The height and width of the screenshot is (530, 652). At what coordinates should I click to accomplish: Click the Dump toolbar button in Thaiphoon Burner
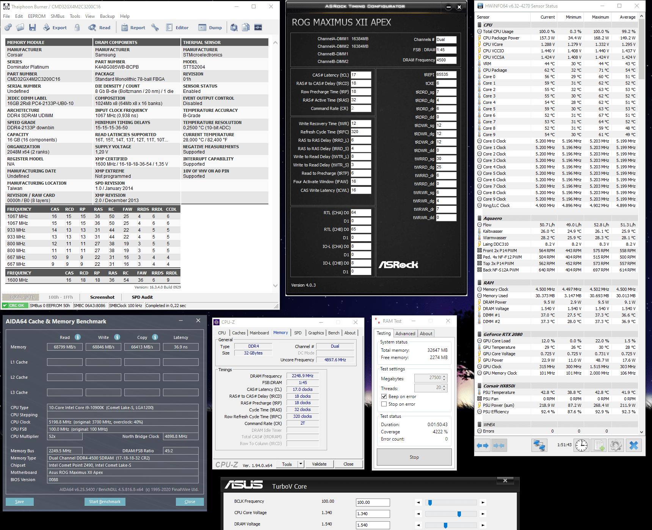click(x=210, y=28)
